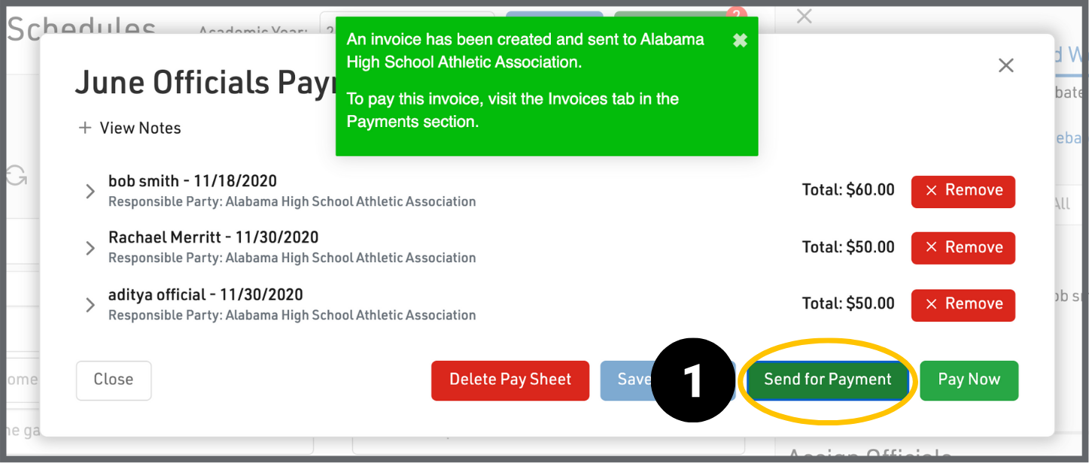The height and width of the screenshot is (463, 1089).
Task: Delete the pay sheet
Action: coord(510,380)
